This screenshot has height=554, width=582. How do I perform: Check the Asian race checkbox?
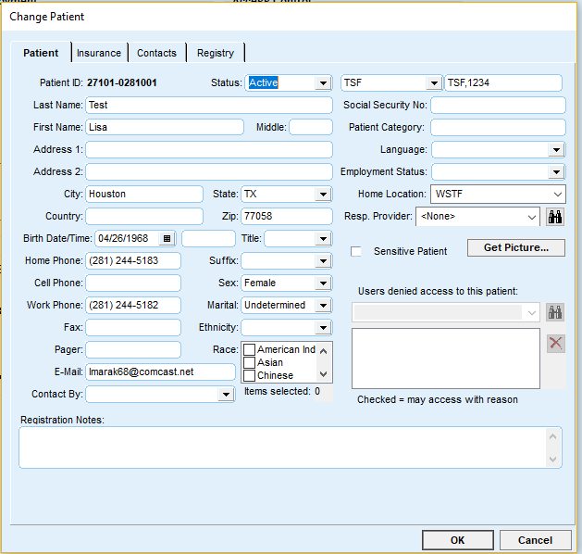(249, 363)
